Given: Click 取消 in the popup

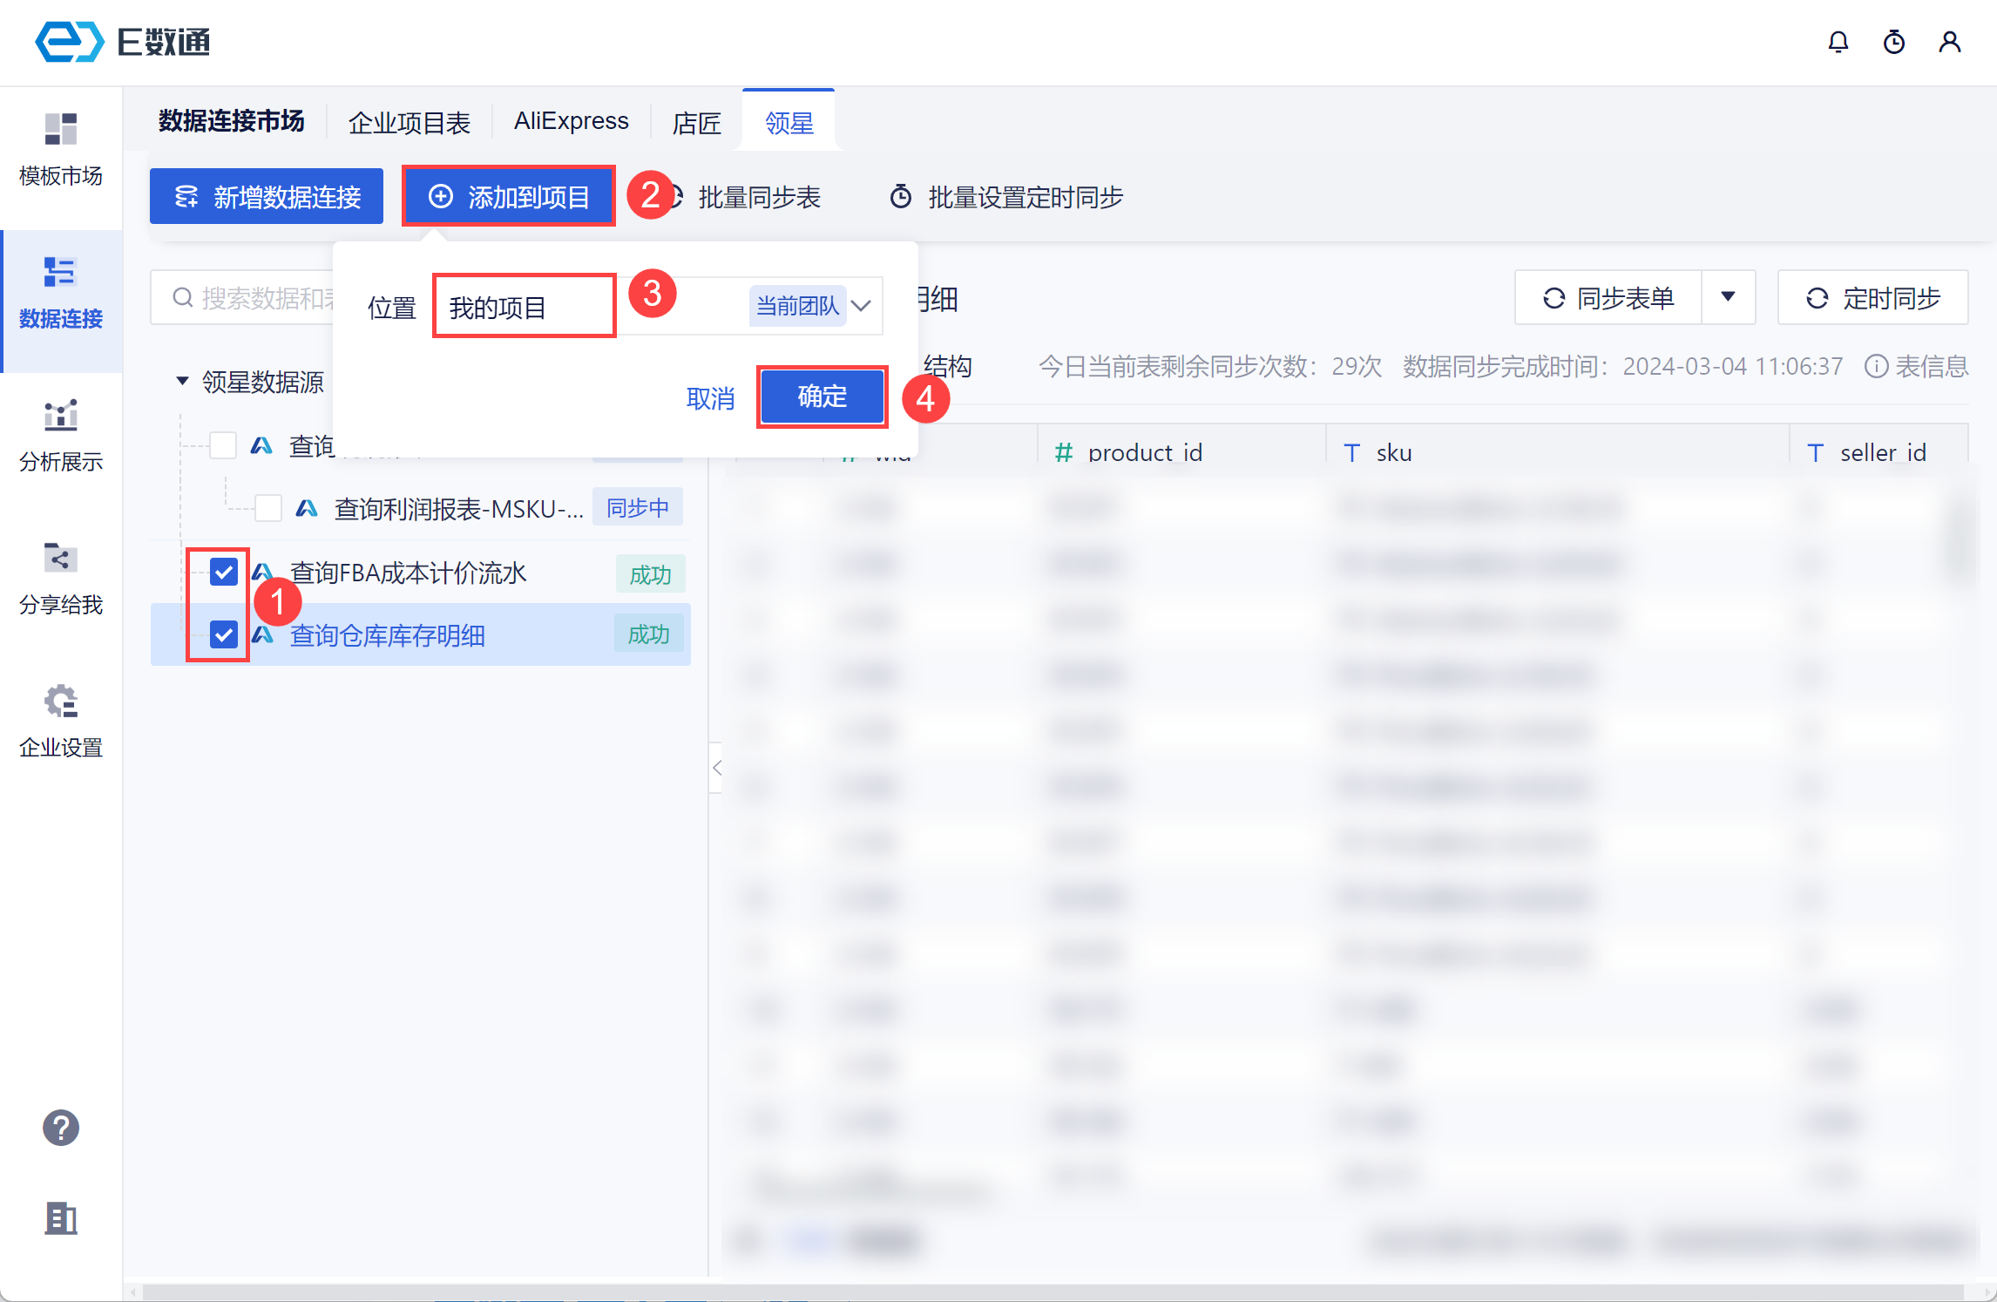Looking at the screenshot, I should click(x=710, y=398).
